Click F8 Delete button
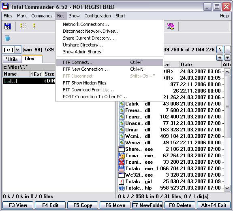Viewport: 233px width, 211px height. (x=180, y=205)
